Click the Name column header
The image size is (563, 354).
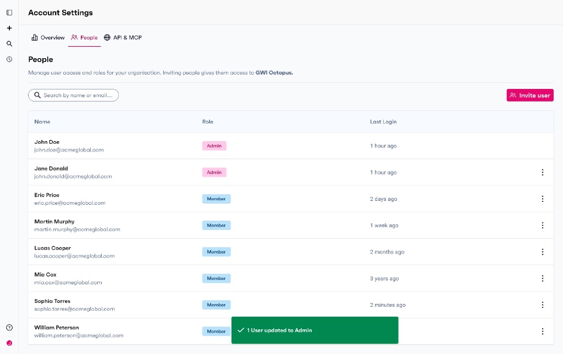tap(42, 122)
